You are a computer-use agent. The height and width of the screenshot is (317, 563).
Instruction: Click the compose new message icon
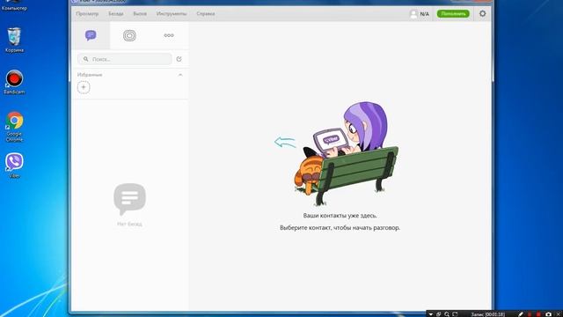pos(179,59)
